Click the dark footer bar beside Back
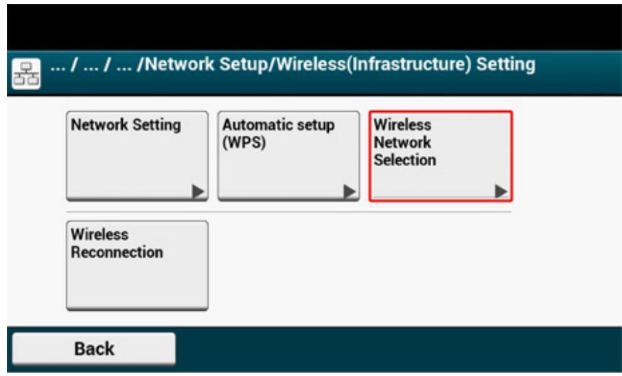The height and width of the screenshot is (376, 622). pyautogui.click(x=398, y=349)
